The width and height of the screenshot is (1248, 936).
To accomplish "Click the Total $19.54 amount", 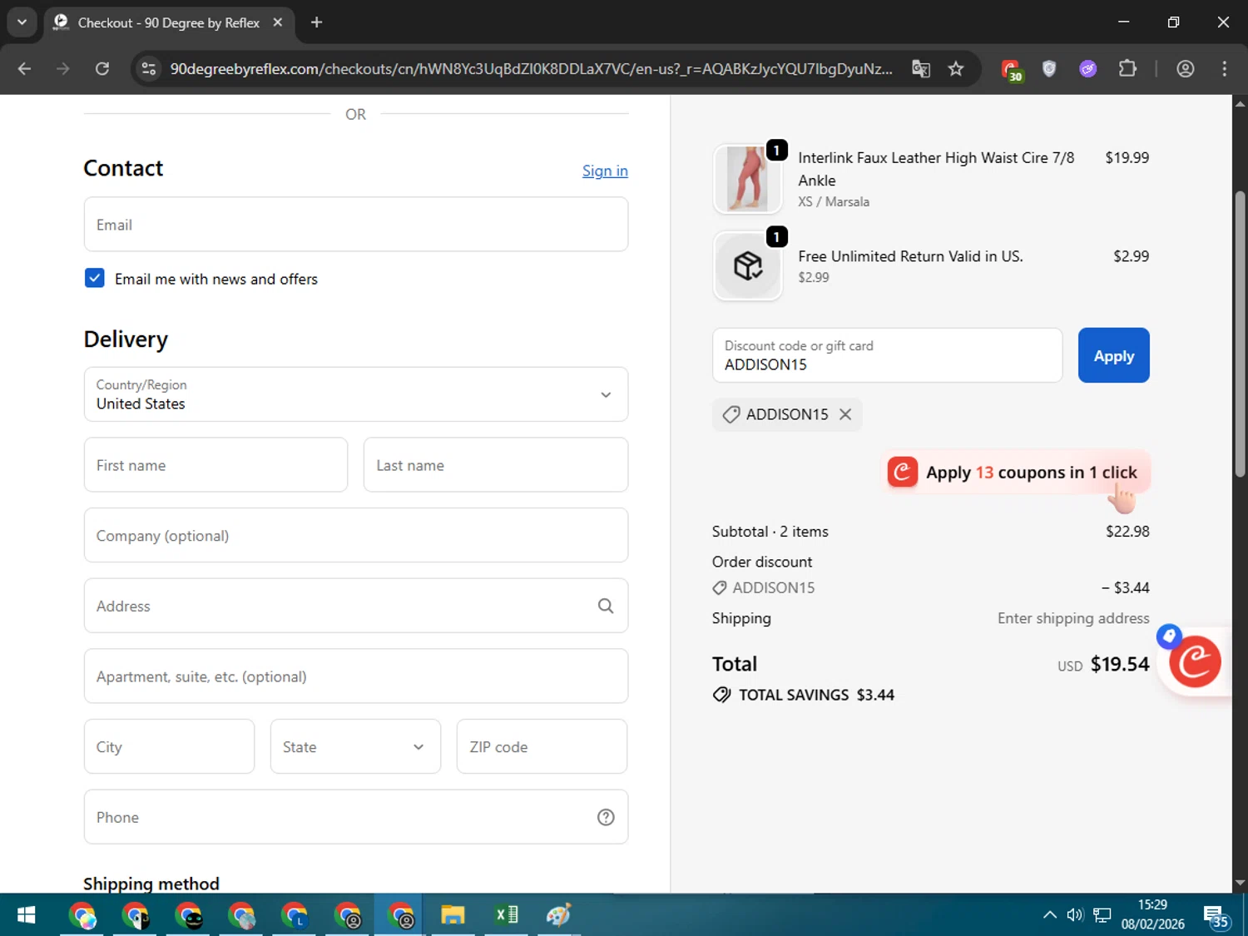I will (x=1120, y=664).
